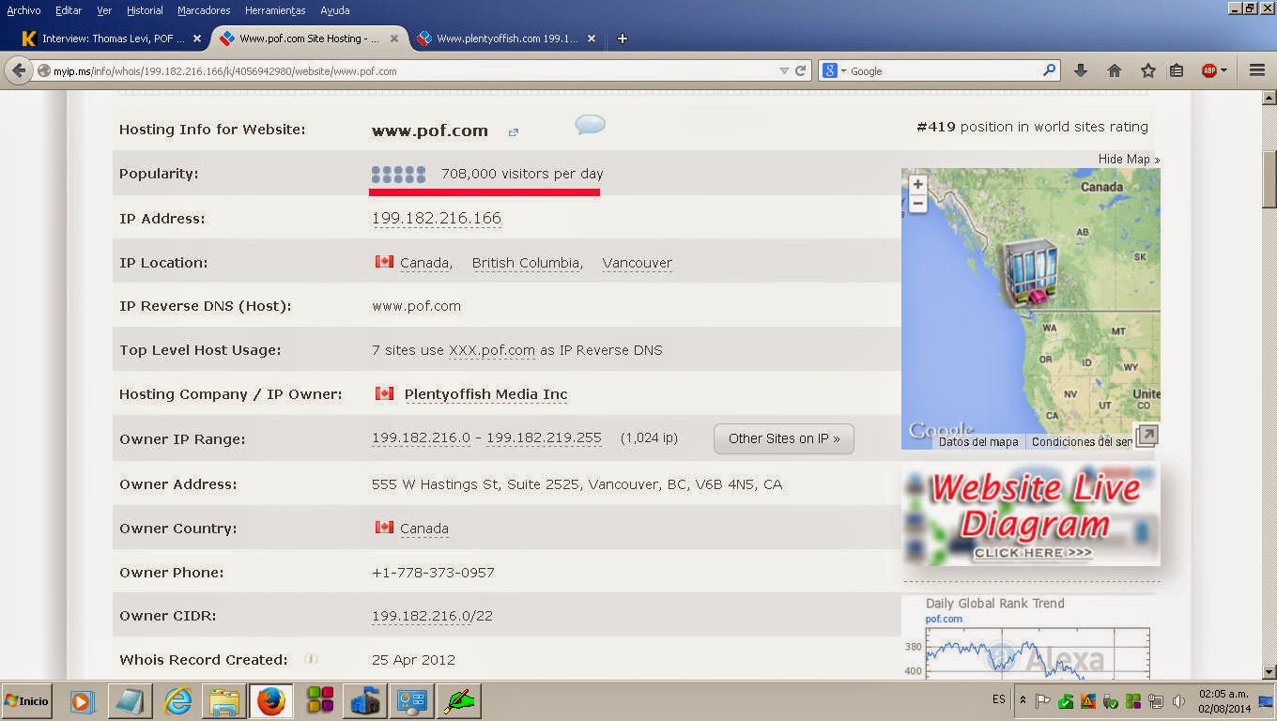Image resolution: width=1277 pixels, height=721 pixels.
Task: Click the Canada location link
Action: coord(424,263)
